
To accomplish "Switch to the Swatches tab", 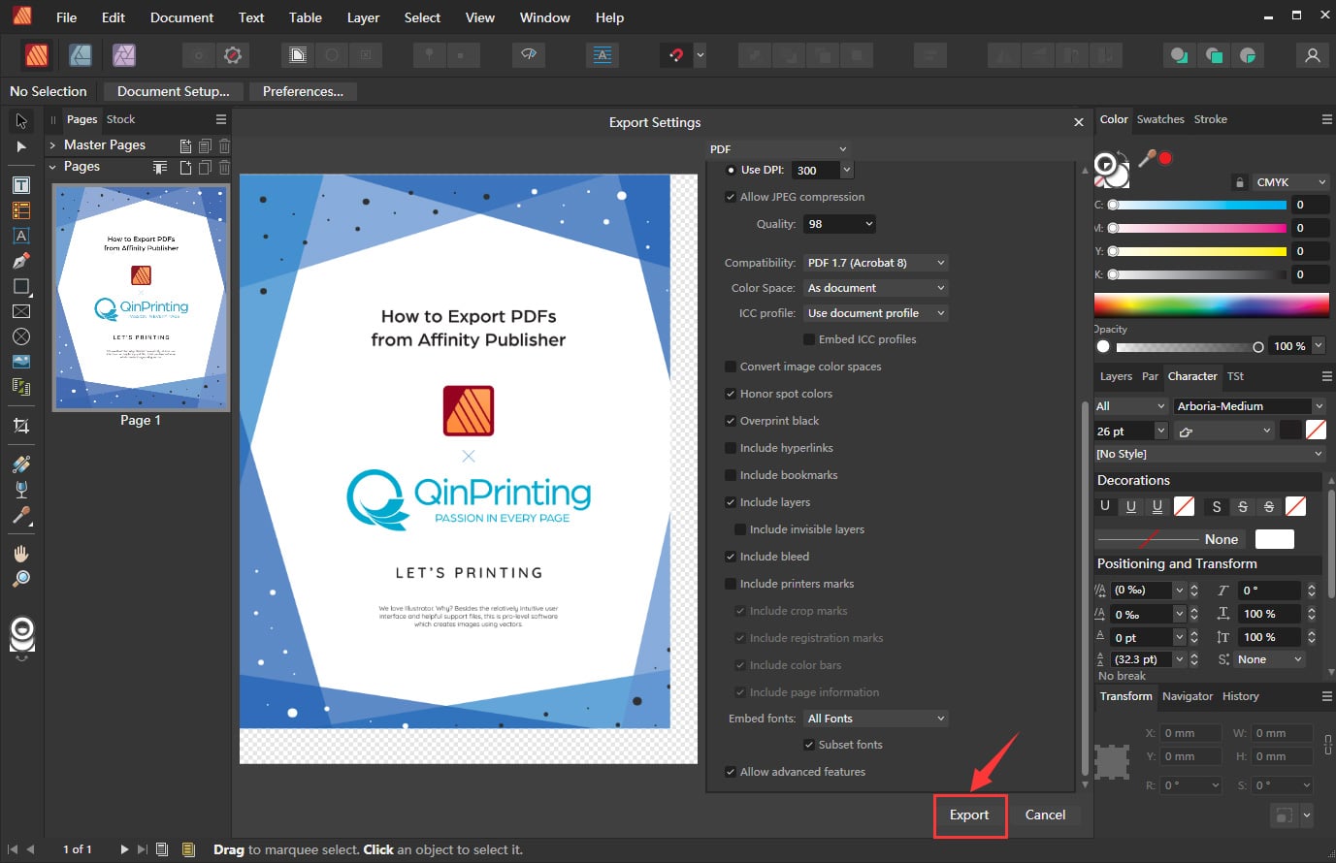I will click(1160, 119).
